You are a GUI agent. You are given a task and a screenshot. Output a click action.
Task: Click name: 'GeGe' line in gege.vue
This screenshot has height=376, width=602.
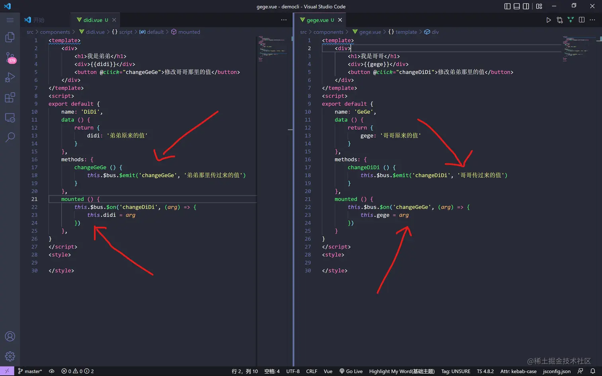[x=355, y=112]
